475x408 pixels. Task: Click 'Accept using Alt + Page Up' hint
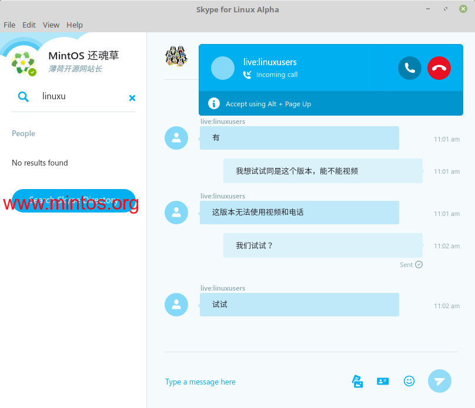pos(268,104)
